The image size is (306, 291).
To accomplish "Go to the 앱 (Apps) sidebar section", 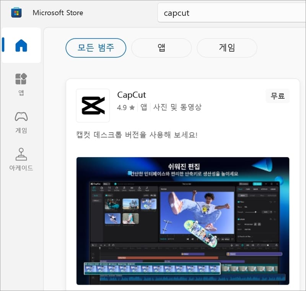I will pyautogui.click(x=21, y=85).
